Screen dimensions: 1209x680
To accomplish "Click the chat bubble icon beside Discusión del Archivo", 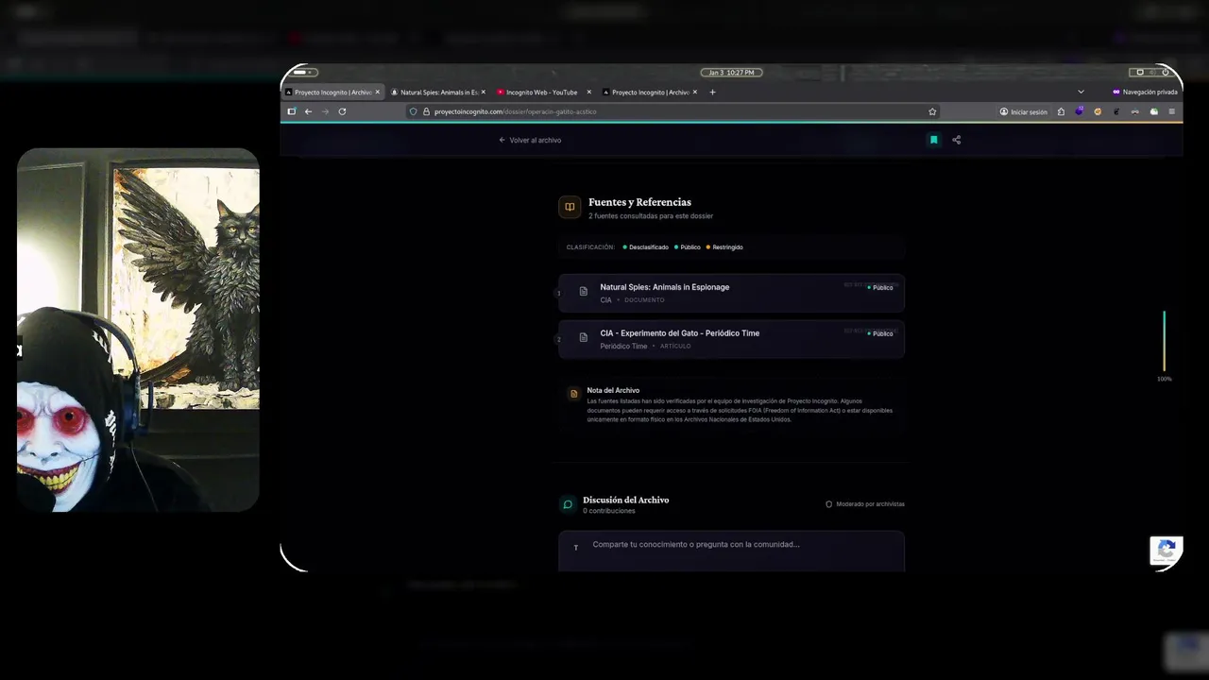I will coord(568,504).
